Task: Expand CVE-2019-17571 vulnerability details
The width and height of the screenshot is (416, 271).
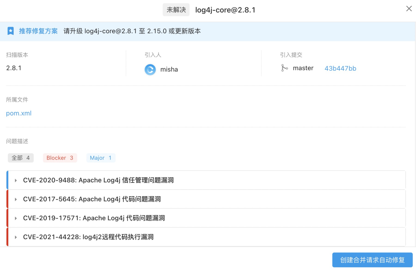Action: click(94, 218)
